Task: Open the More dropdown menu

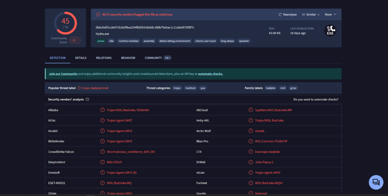Action: click(330, 15)
